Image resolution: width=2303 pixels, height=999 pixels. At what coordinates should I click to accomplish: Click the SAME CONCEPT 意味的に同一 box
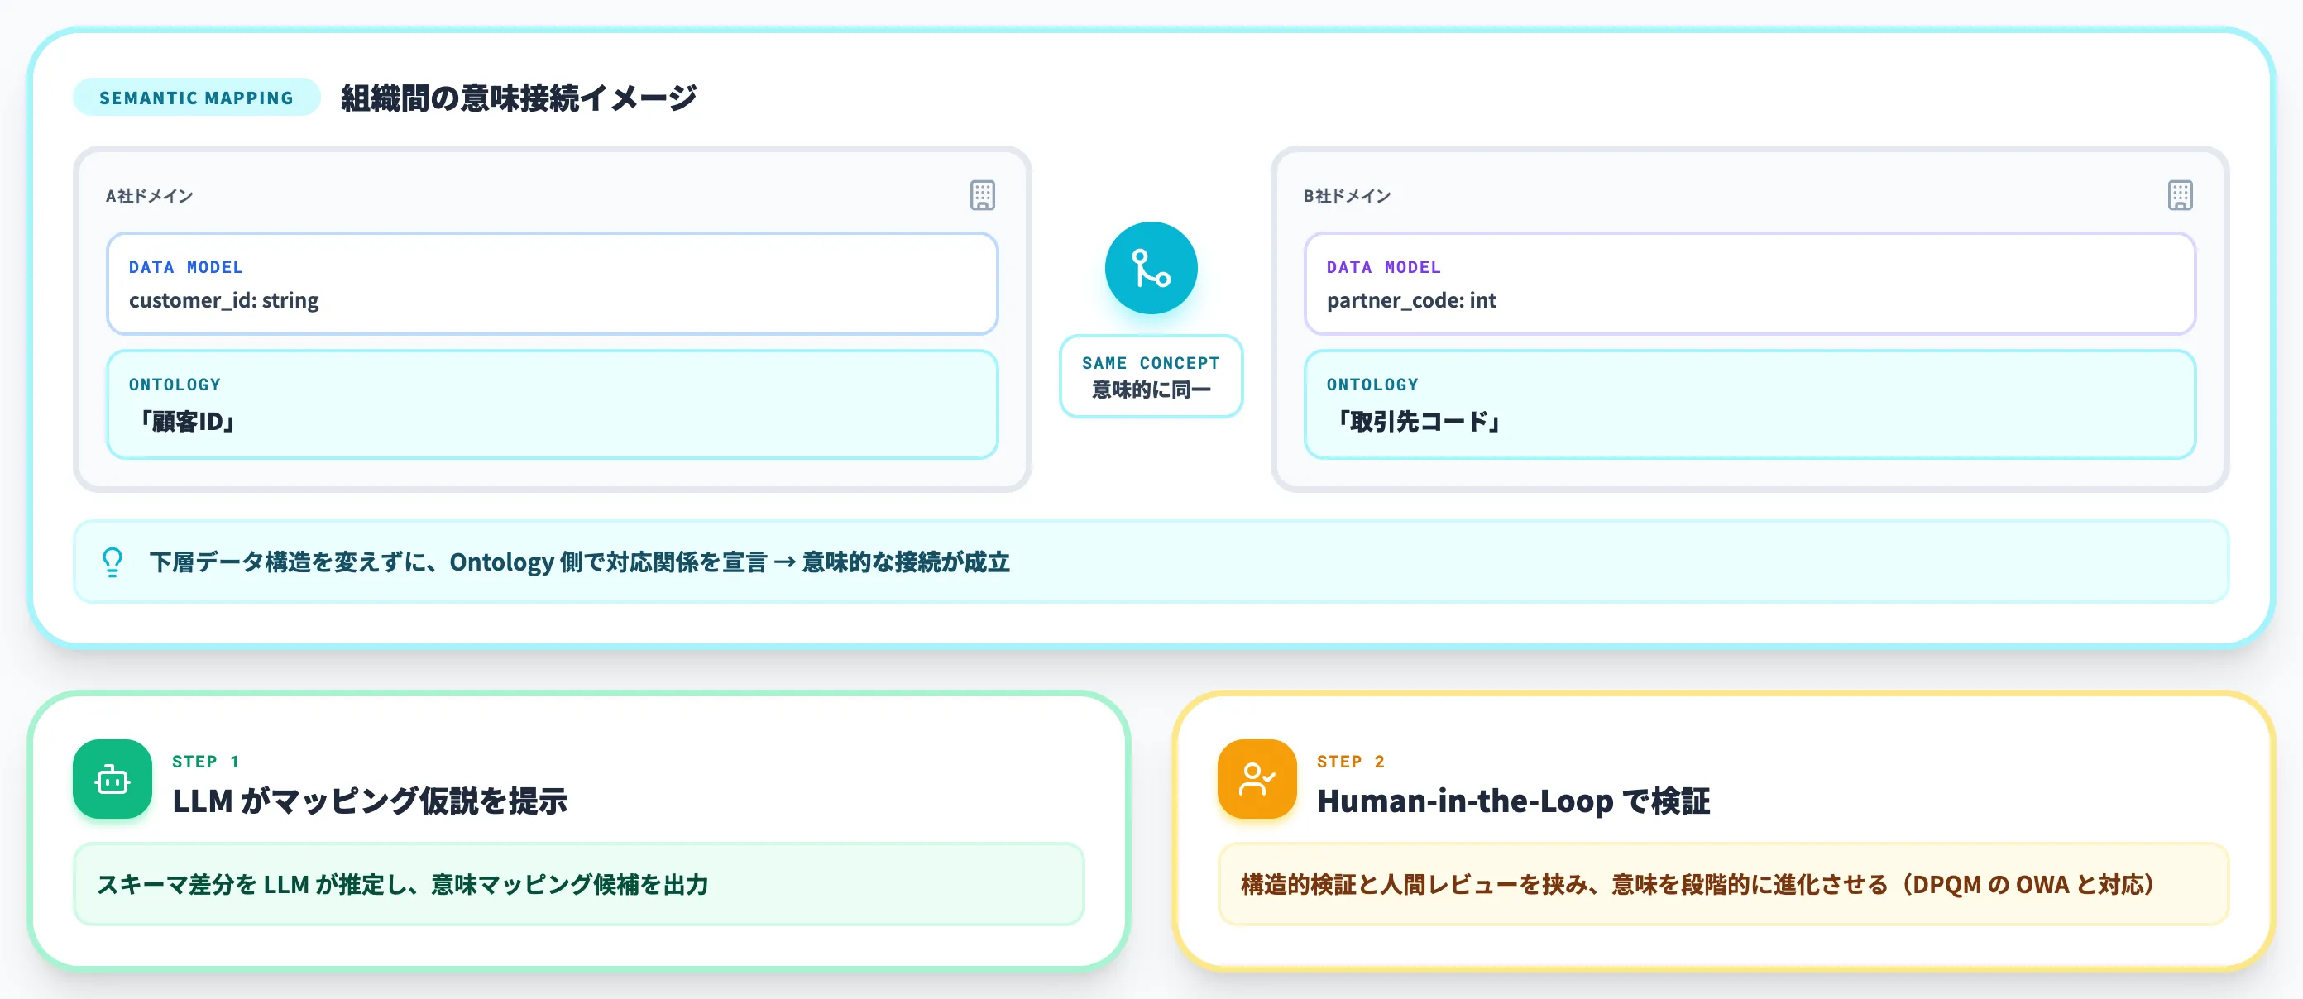point(1151,376)
